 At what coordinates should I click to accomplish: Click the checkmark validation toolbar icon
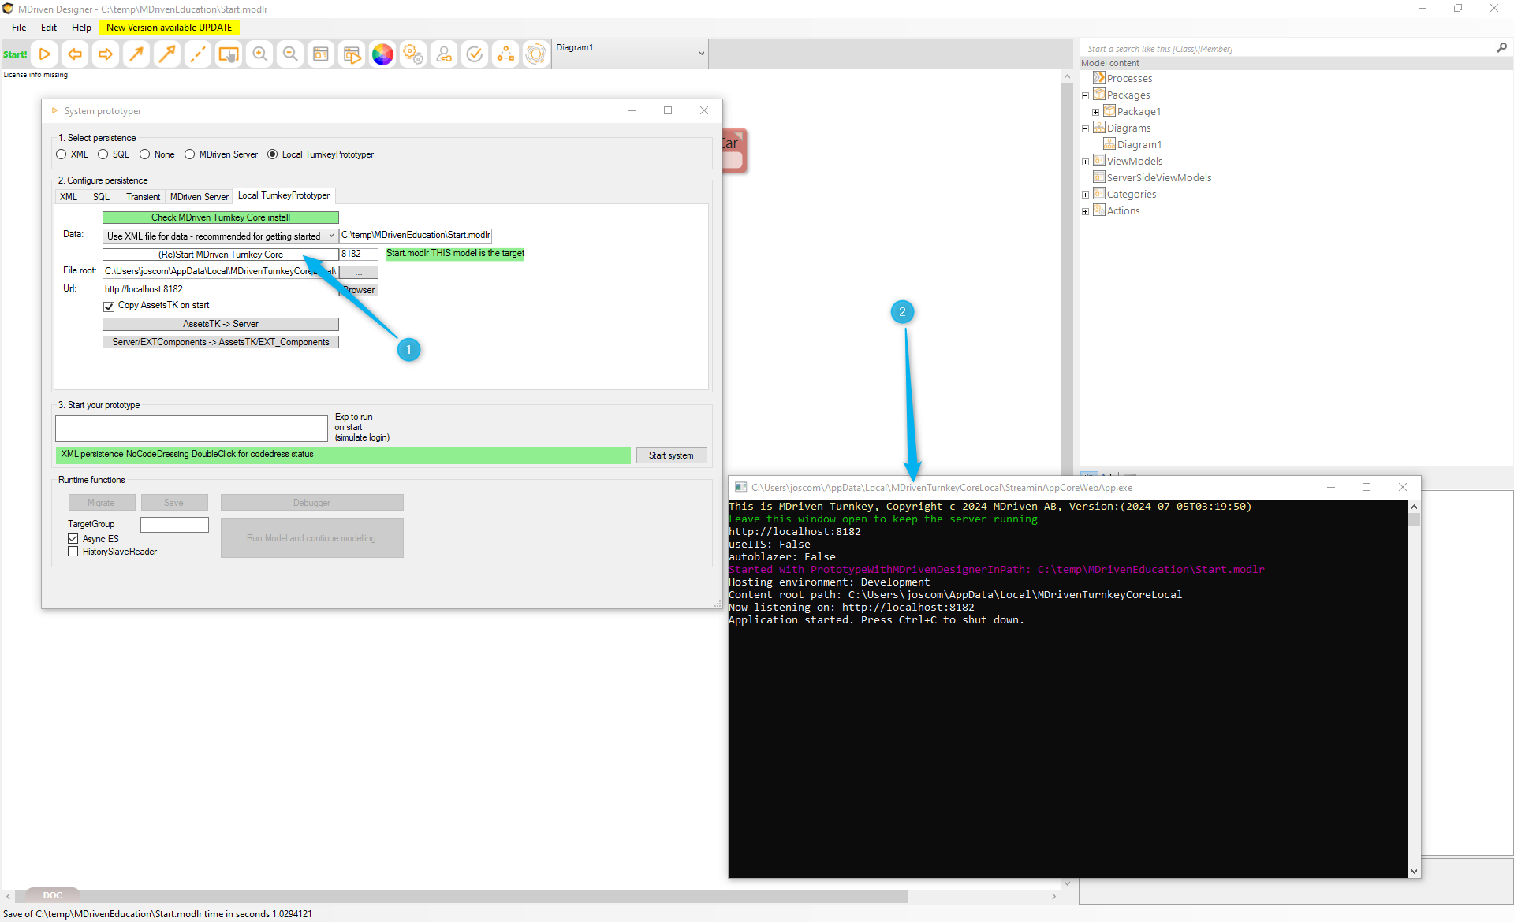(x=474, y=54)
